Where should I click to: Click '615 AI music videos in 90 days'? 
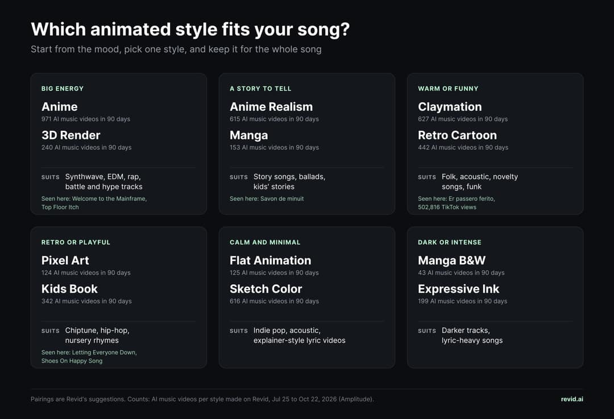(274, 119)
